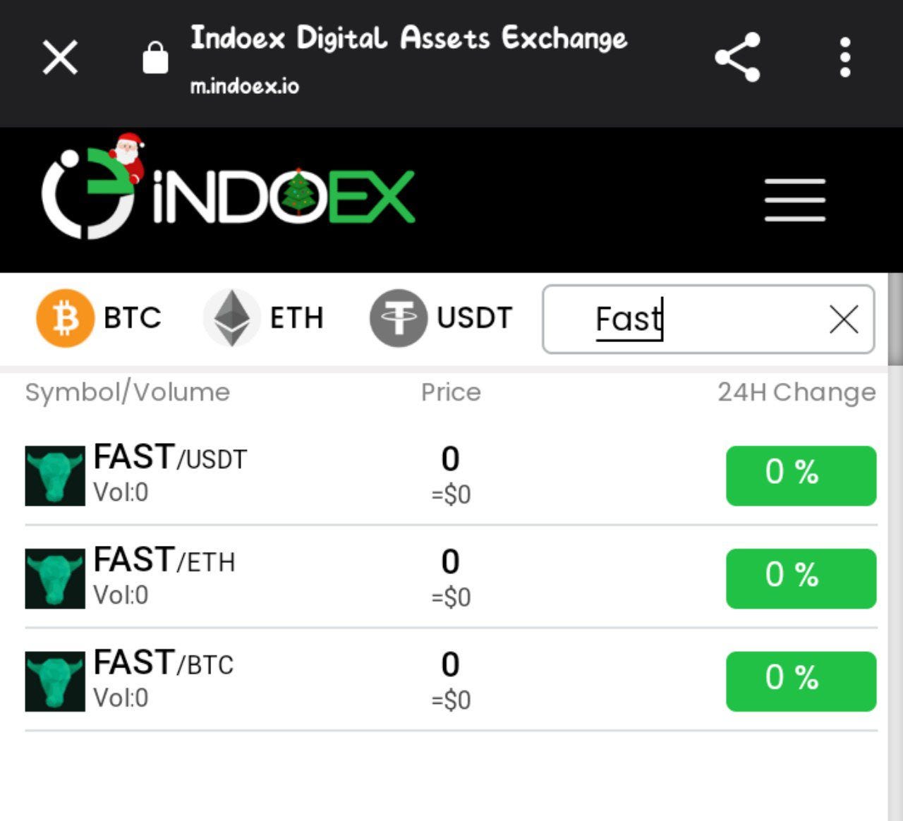Click the FAST/ETH bull logo thumbnail
Screen dimensions: 903x821
[x=55, y=578]
